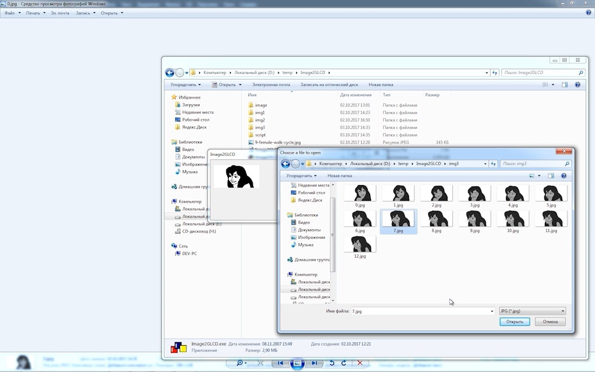Select 9-female-walk-cycle.jpg in Explorer

coord(278,142)
